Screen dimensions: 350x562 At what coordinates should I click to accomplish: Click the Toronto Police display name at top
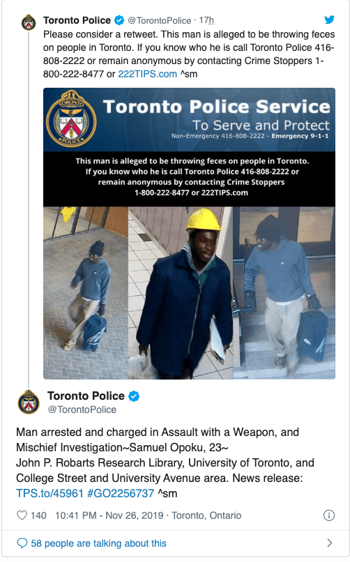tap(77, 20)
